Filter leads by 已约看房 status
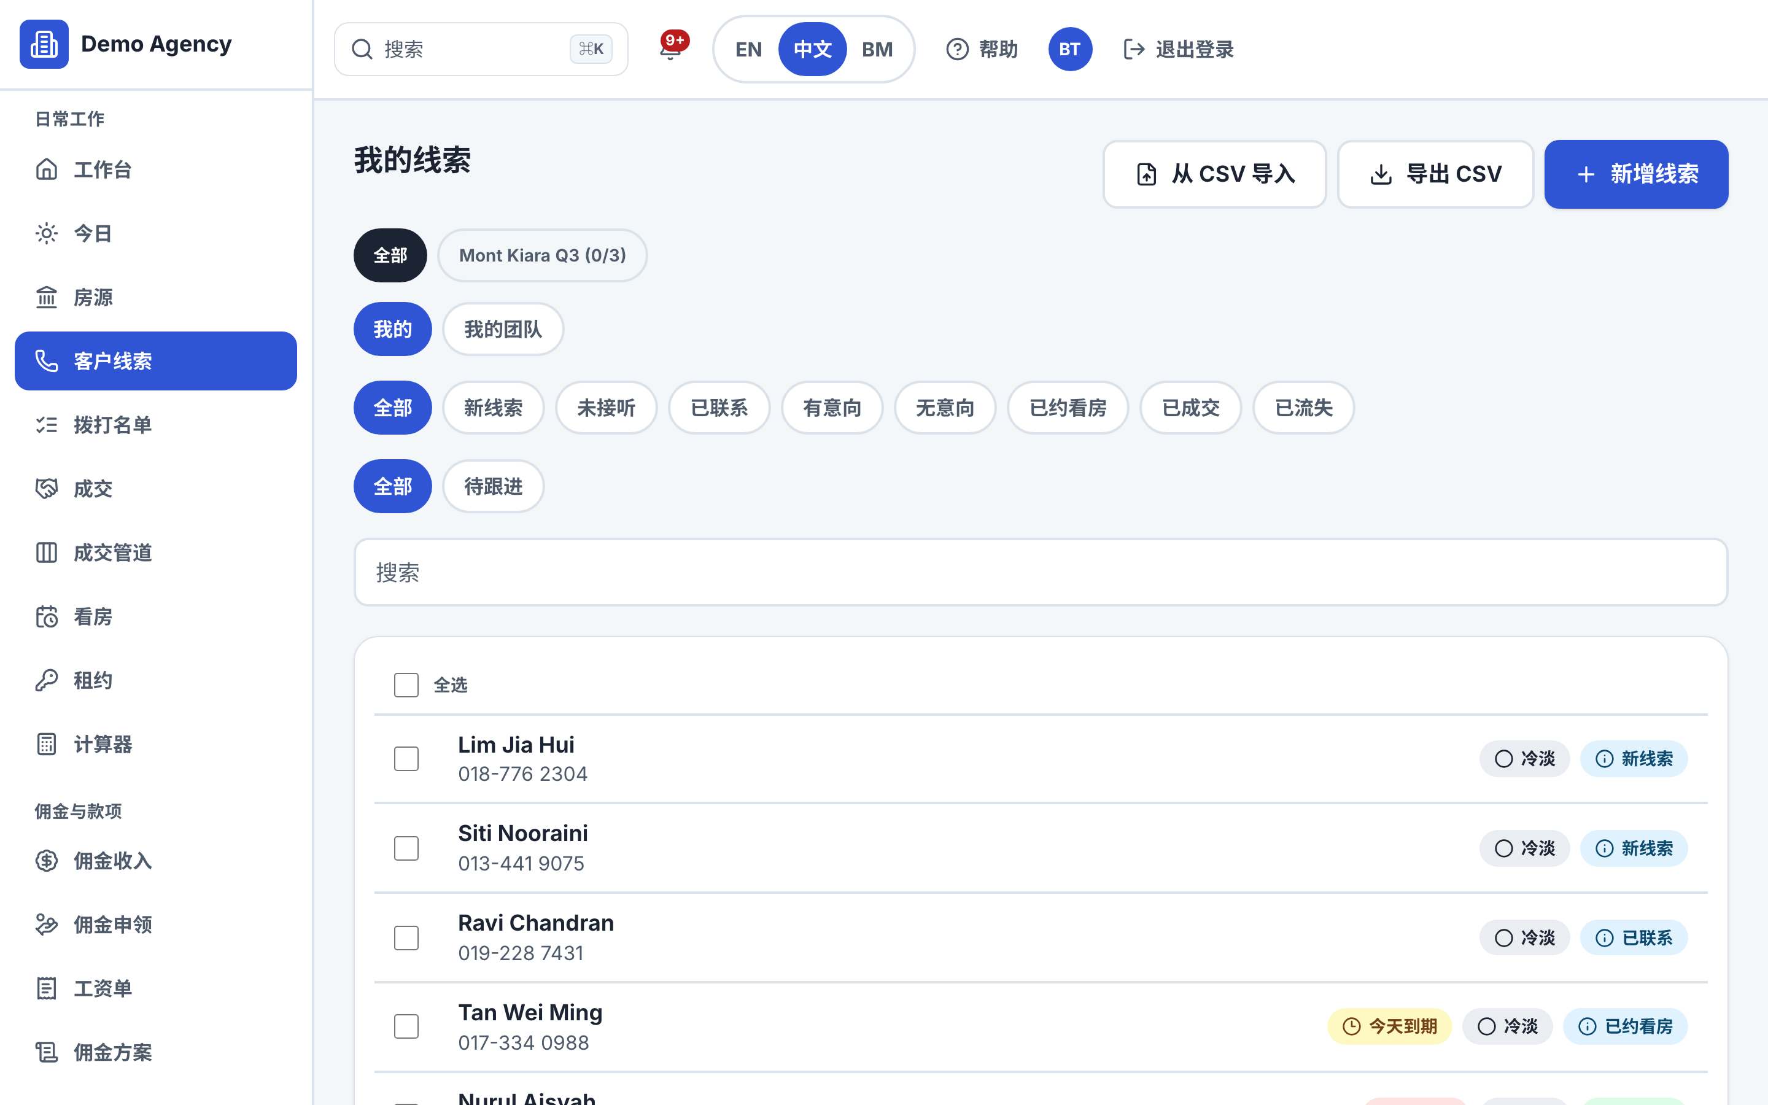The height and width of the screenshot is (1105, 1768). pyautogui.click(x=1068, y=408)
